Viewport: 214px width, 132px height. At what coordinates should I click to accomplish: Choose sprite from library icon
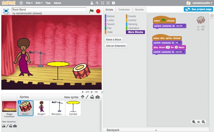click(83, 97)
